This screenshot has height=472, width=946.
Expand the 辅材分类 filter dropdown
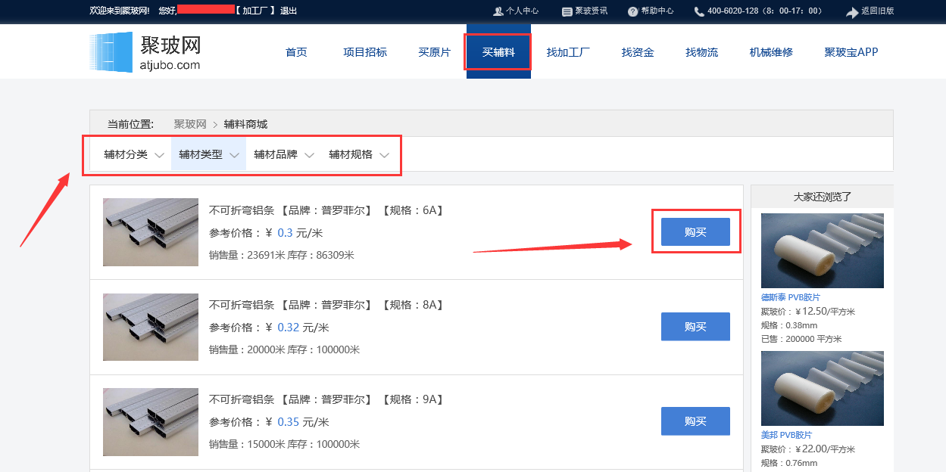pyautogui.click(x=133, y=154)
